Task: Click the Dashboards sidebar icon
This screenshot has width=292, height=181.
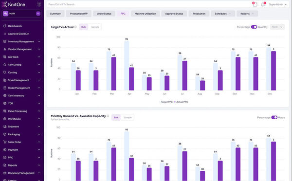Action: 5,26
